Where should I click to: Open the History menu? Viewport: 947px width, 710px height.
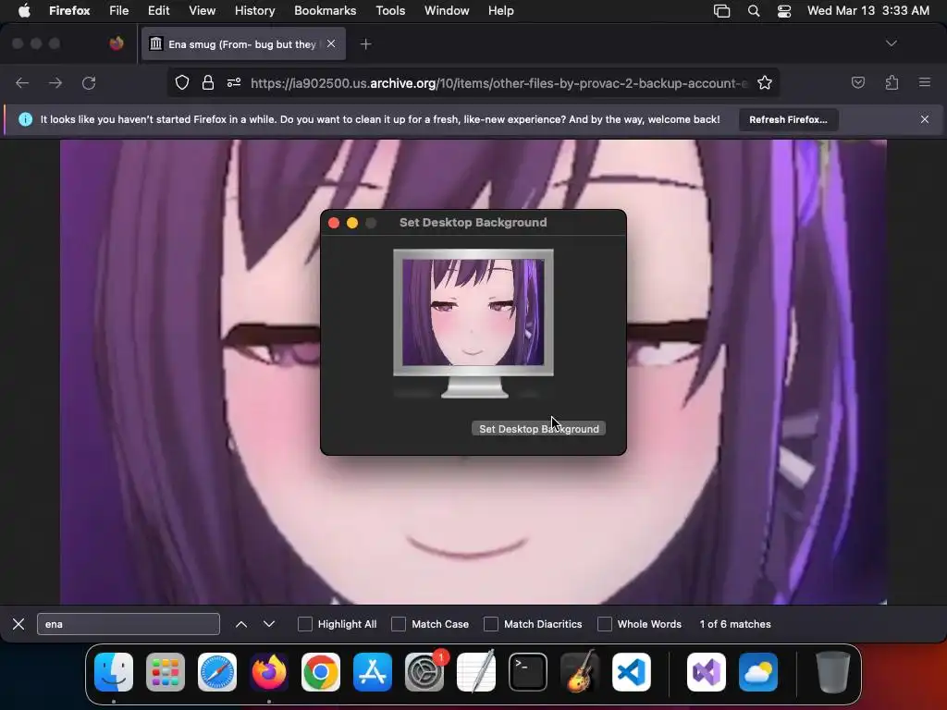tap(255, 11)
